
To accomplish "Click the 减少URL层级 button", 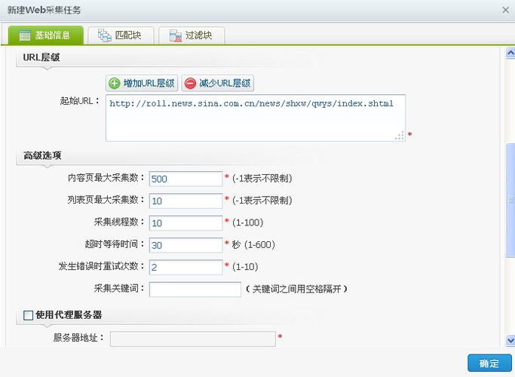I will (x=217, y=84).
